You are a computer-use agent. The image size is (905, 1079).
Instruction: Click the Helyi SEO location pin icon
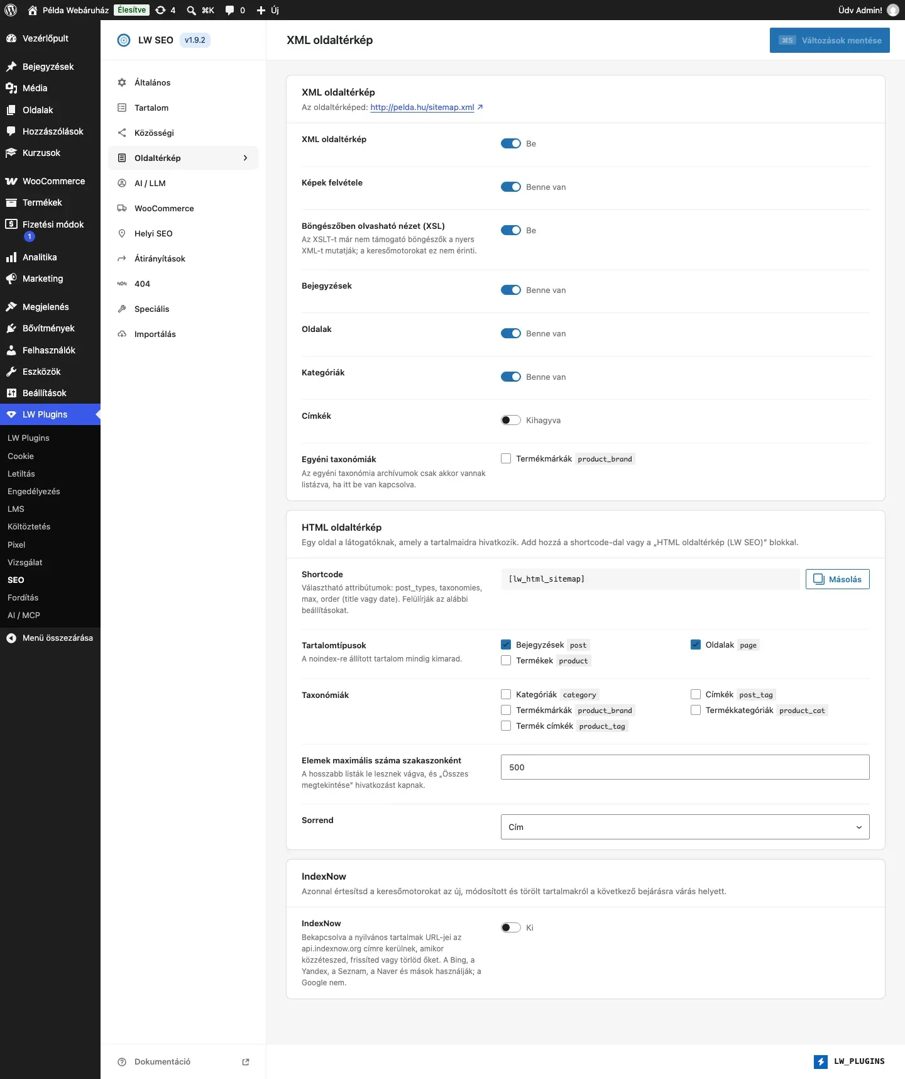(x=122, y=233)
